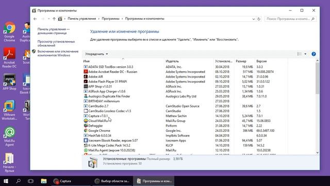Click the Auslogics Duplicate File Finder row icon
This screenshot has height=186, width=330.
86,96
